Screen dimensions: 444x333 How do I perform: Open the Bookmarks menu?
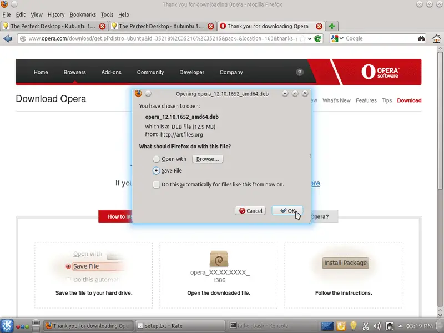(x=83, y=14)
